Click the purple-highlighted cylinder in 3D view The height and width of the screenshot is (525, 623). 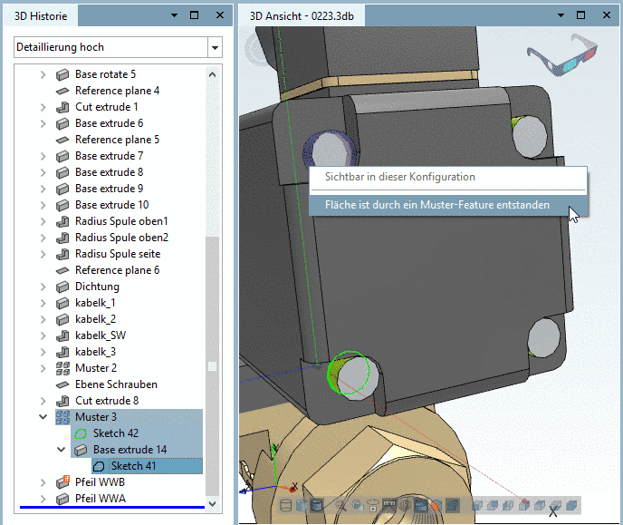330,151
